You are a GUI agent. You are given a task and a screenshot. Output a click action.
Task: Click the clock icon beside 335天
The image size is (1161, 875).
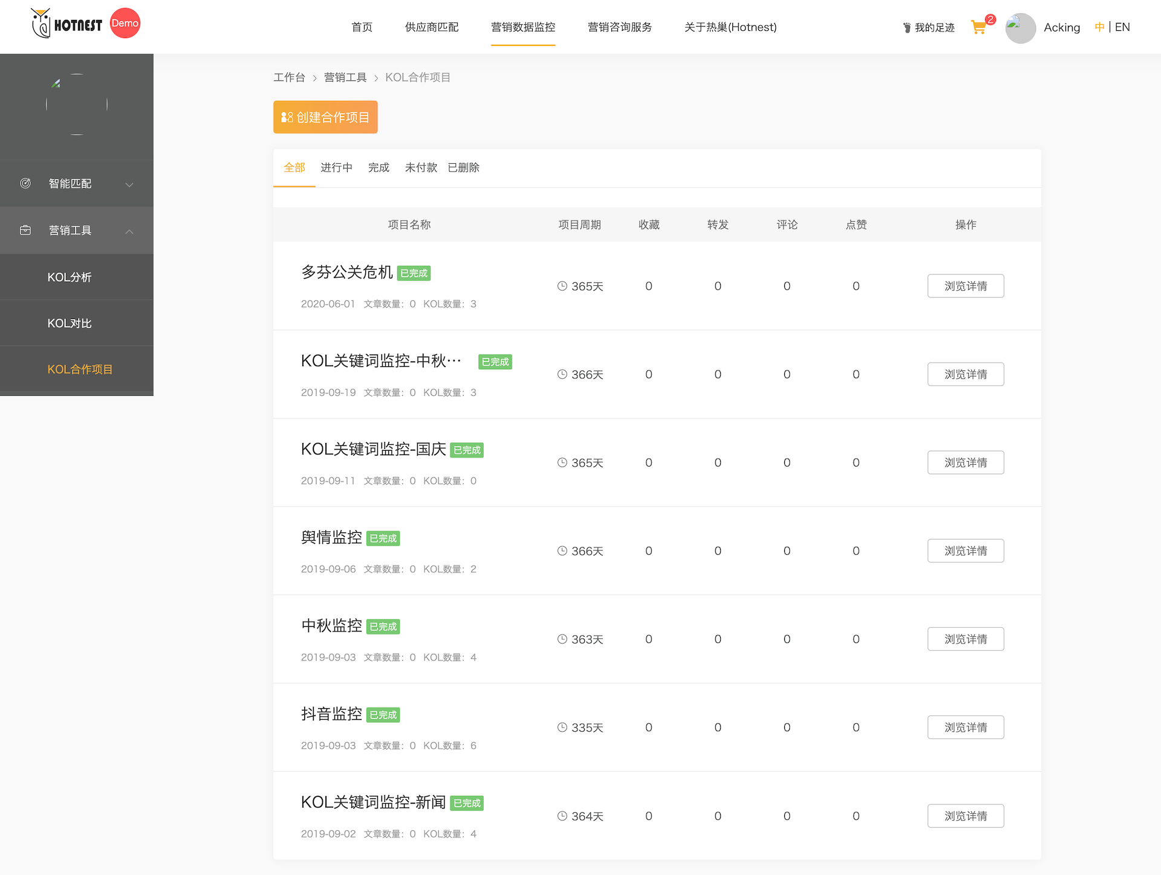(x=562, y=727)
